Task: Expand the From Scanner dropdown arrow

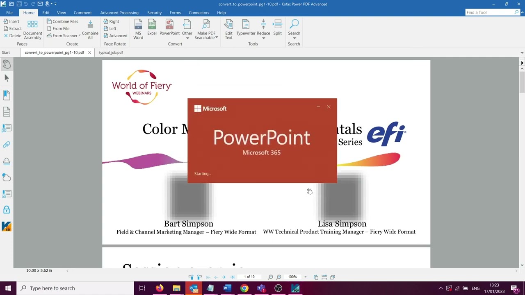Action: click(x=80, y=36)
